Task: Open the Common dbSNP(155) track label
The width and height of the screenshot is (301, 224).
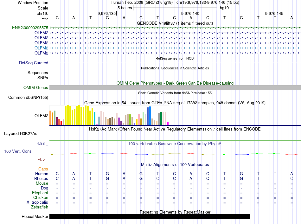Action: click(28, 98)
